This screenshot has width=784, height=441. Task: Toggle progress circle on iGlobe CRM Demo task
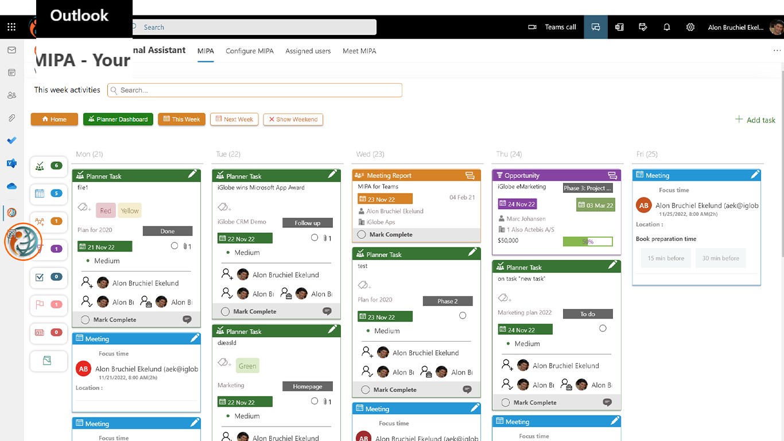pyautogui.click(x=315, y=238)
